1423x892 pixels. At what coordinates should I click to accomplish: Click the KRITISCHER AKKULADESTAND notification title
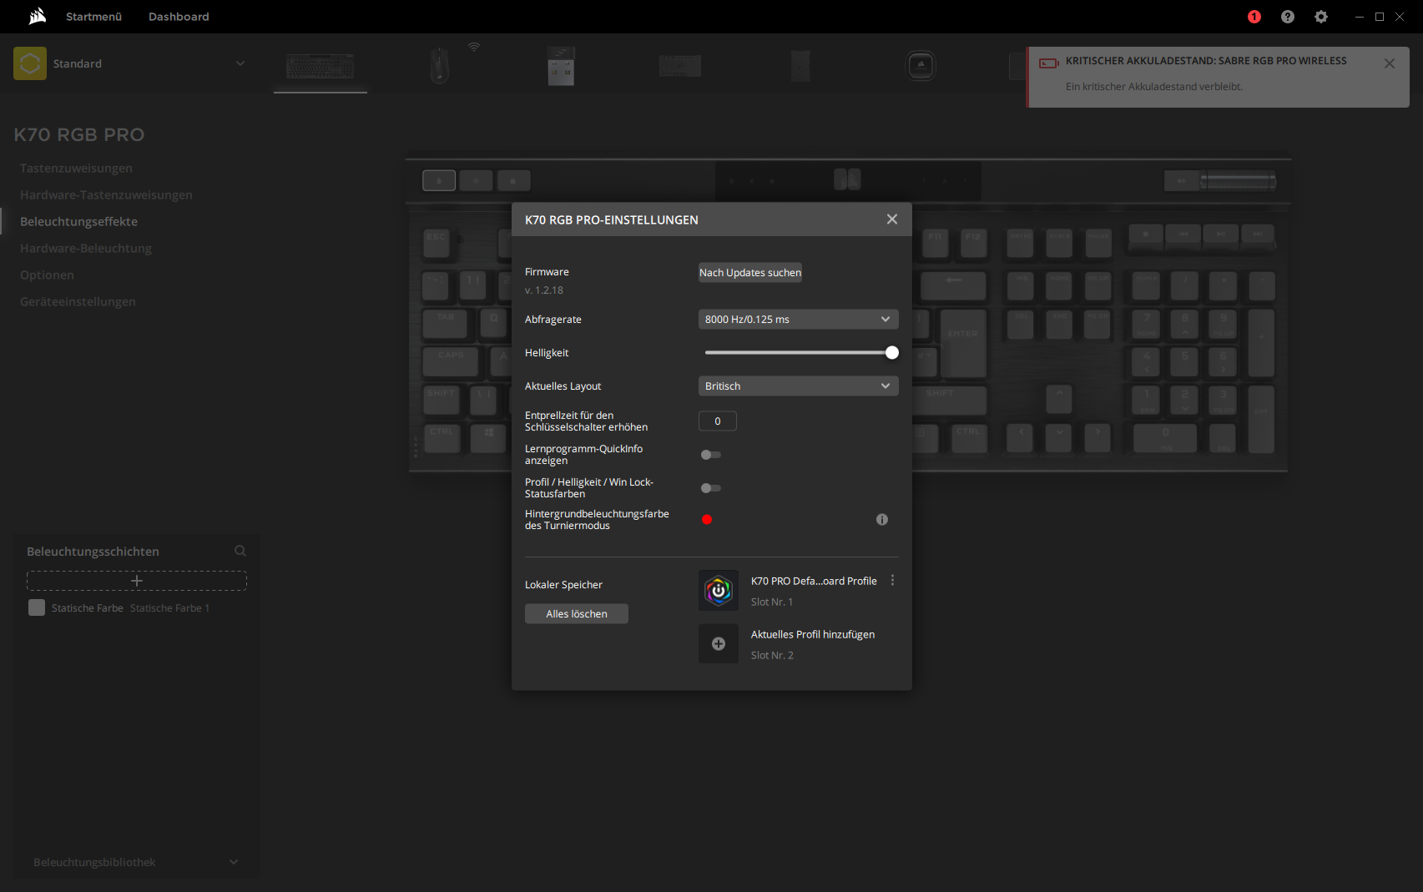[1206, 61]
